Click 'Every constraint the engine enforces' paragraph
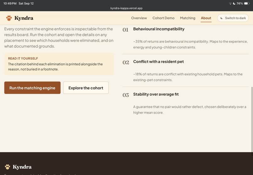The width and height of the screenshot is (253, 175). [59, 37]
